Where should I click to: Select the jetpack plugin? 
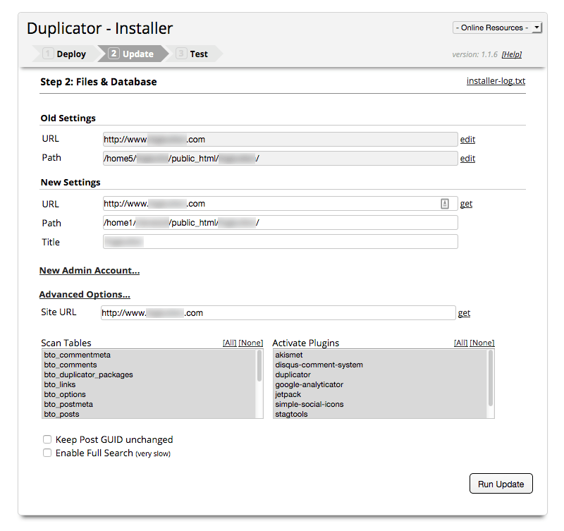click(380, 394)
